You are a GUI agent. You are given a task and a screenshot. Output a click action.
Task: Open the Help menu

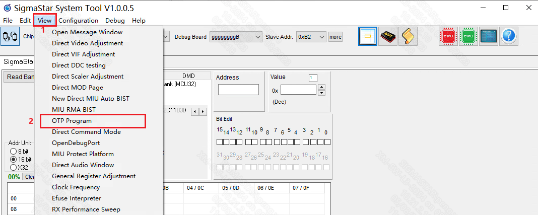(x=139, y=21)
